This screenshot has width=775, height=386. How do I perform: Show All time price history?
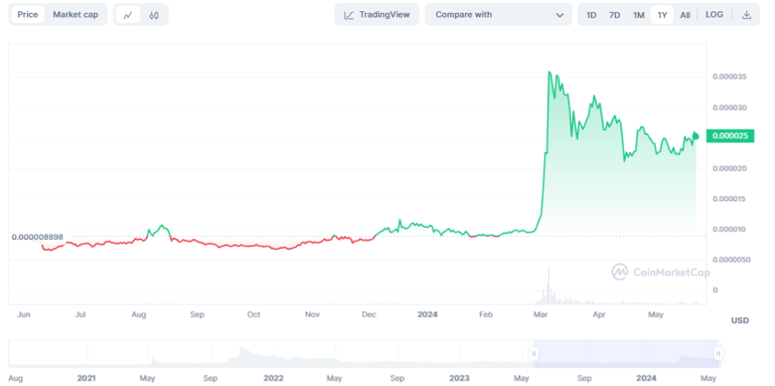coord(685,15)
